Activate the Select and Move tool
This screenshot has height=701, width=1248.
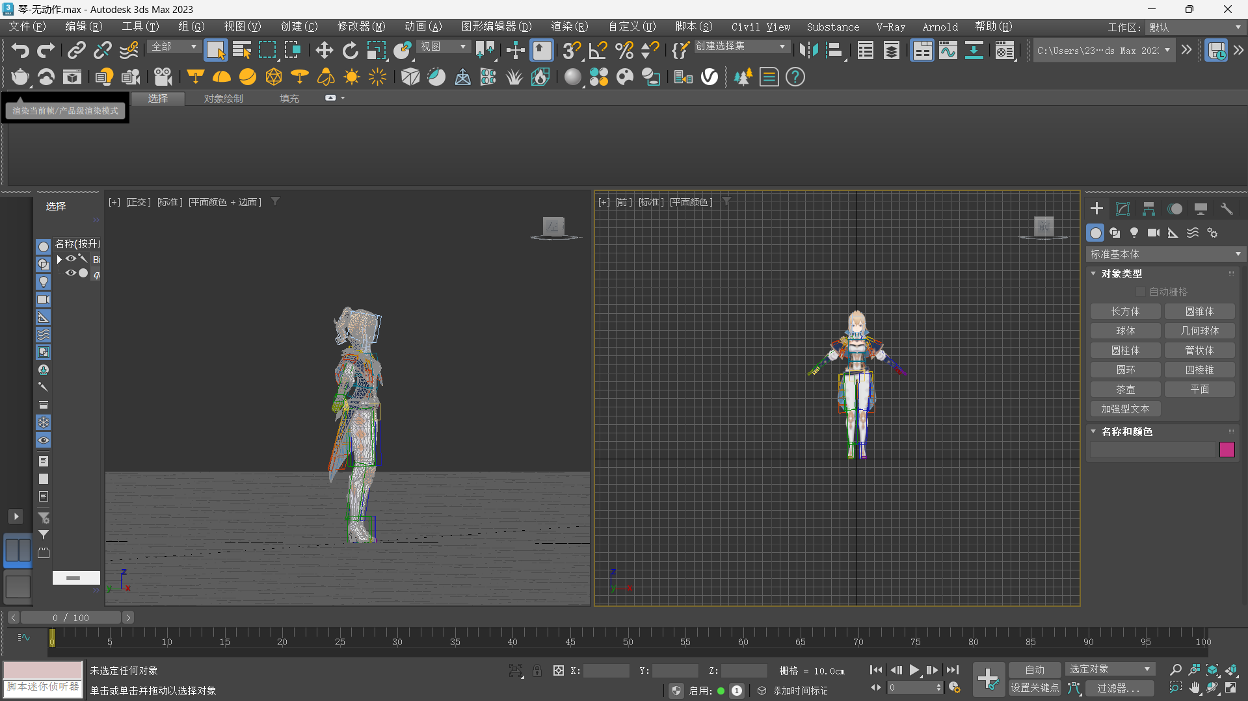324,50
